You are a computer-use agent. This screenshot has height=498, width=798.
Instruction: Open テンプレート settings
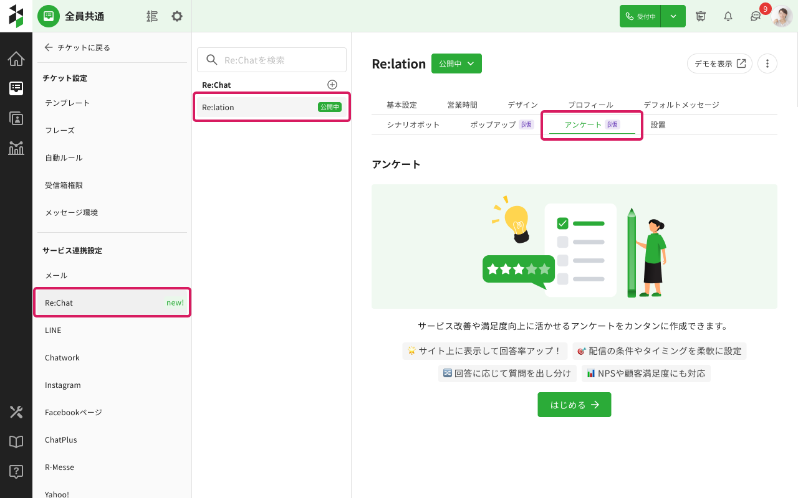tap(112, 103)
